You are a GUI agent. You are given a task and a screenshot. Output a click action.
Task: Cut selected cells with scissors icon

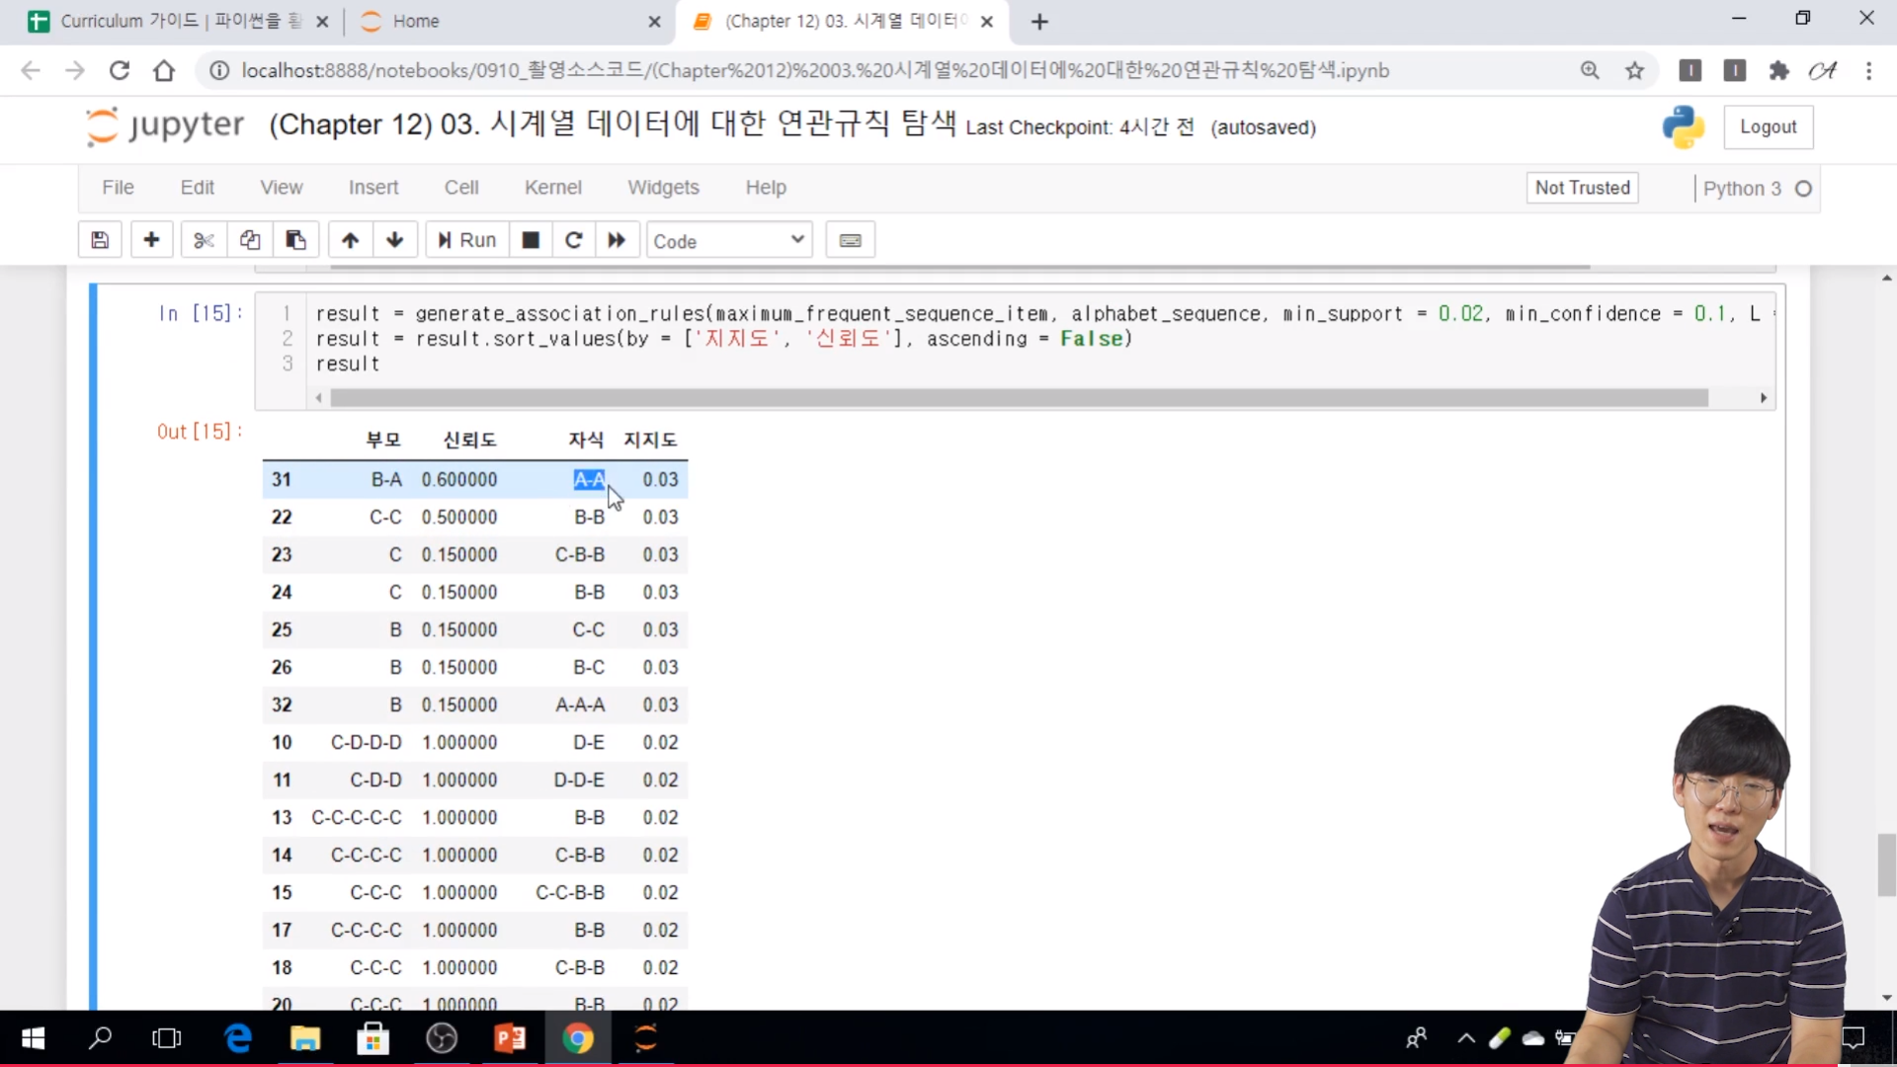click(204, 240)
